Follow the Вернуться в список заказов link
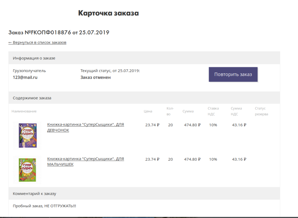Viewport: 298px width, 218px height. (x=37, y=42)
